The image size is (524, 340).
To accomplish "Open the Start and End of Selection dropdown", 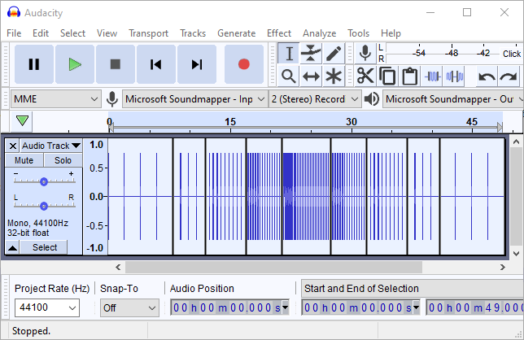I will (412, 288).
